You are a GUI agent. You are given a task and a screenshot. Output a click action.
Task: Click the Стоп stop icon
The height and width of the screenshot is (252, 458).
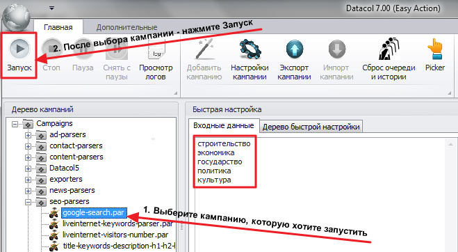pos(51,49)
